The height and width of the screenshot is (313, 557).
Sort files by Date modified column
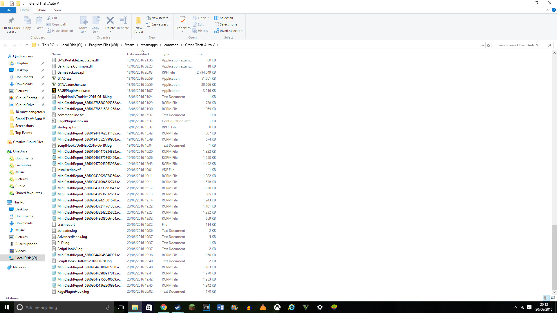pyautogui.click(x=138, y=54)
